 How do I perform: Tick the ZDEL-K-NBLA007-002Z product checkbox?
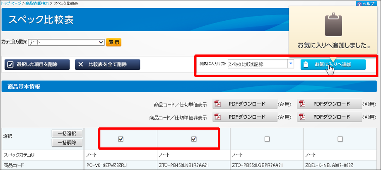click(x=340, y=139)
